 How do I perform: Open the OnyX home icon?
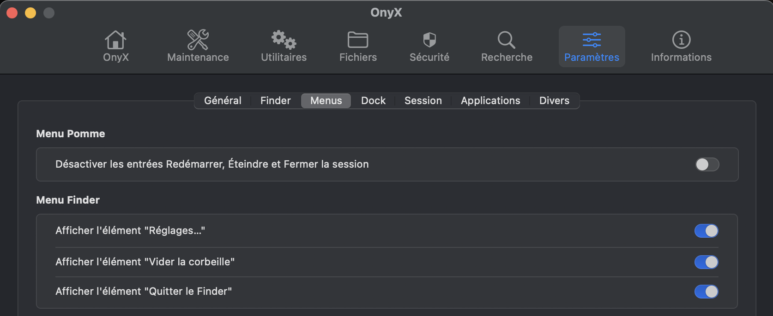115,41
